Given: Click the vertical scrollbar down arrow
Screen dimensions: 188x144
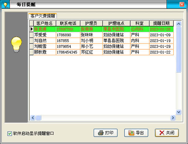Looking at the screenshot, I should click(x=178, y=112).
